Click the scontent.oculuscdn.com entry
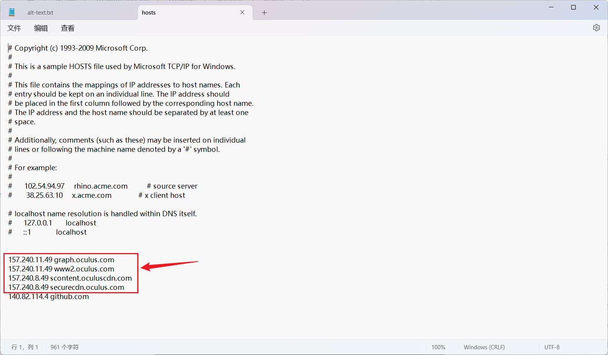The image size is (608, 355). point(70,278)
